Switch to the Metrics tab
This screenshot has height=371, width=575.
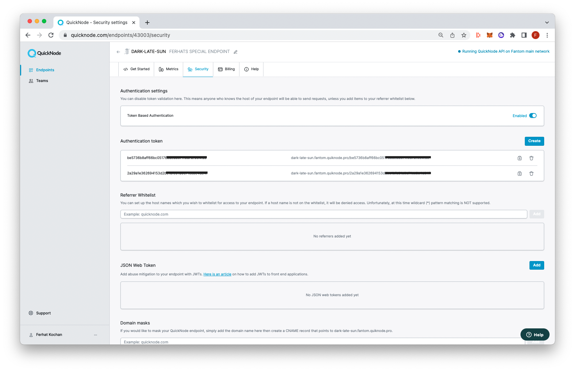[168, 69]
